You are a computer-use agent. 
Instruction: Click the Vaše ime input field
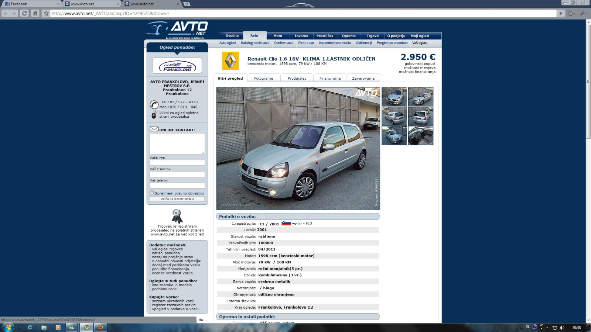[x=177, y=163]
